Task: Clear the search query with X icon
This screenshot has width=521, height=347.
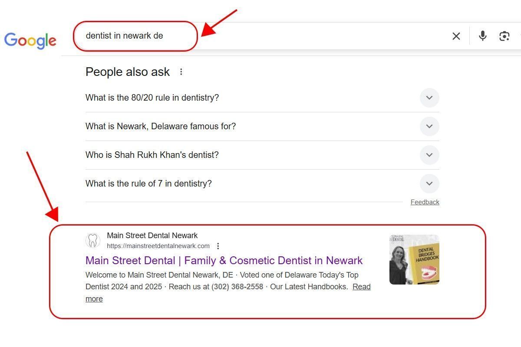Action: click(x=456, y=36)
